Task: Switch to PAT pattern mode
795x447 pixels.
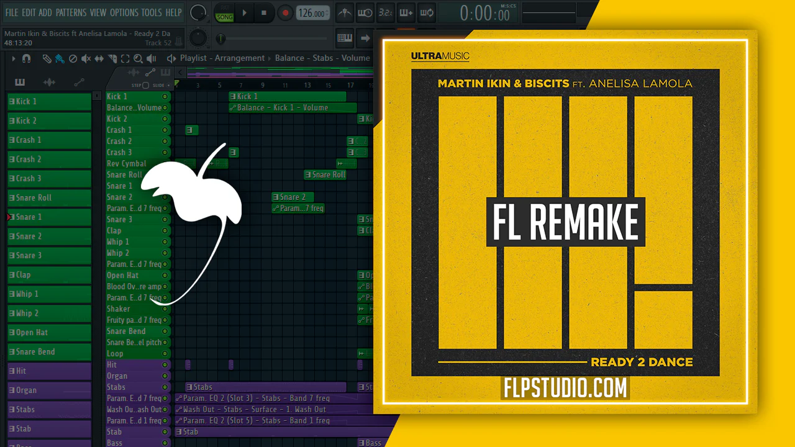Action: (x=224, y=8)
